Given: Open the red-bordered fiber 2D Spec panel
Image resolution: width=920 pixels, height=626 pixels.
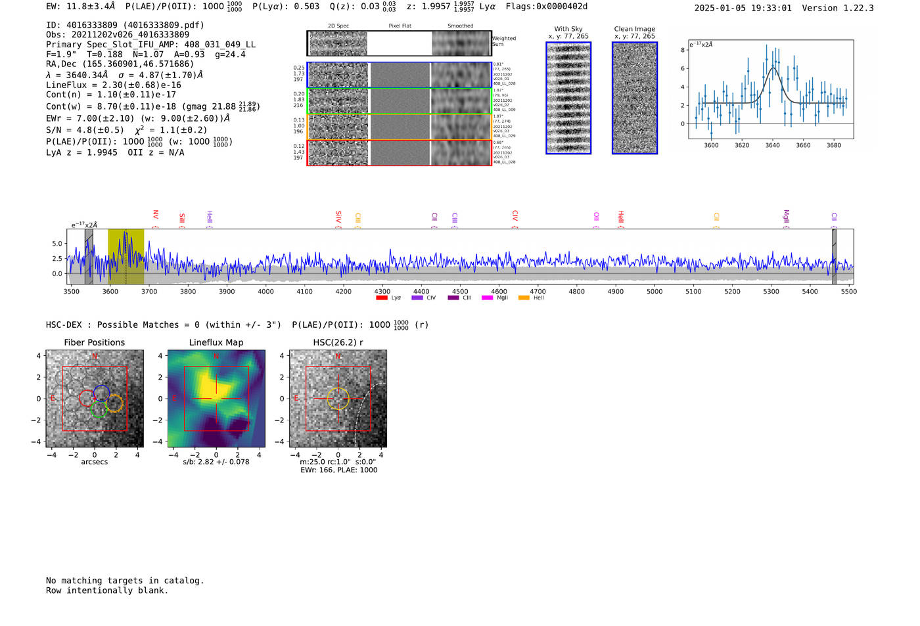Looking at the screenshot, I should [x=338, y=152].
